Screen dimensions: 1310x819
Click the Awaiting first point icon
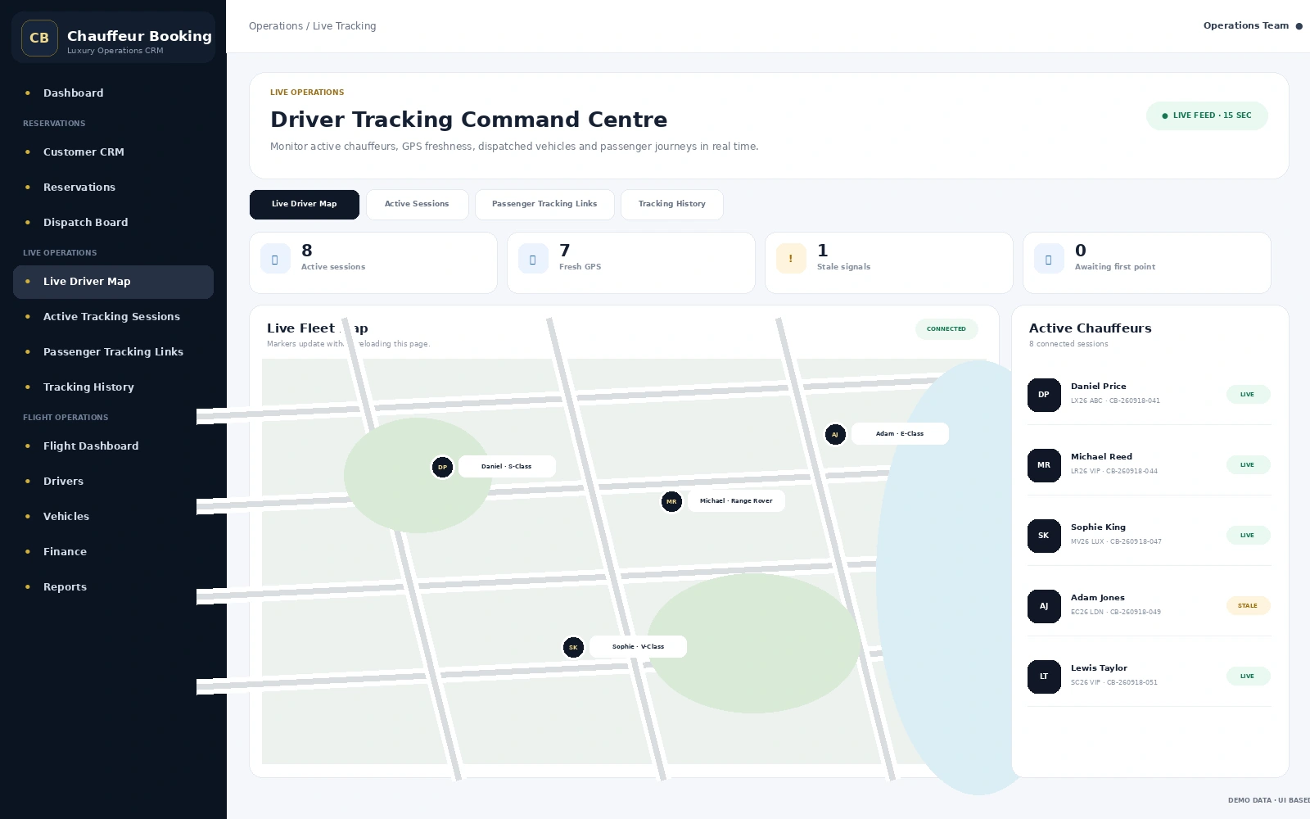1049,259
